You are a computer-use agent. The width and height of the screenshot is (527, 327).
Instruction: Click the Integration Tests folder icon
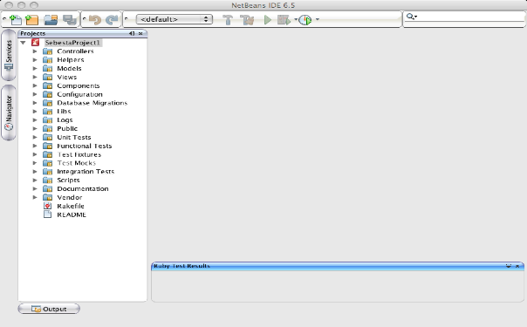(48, 172)
